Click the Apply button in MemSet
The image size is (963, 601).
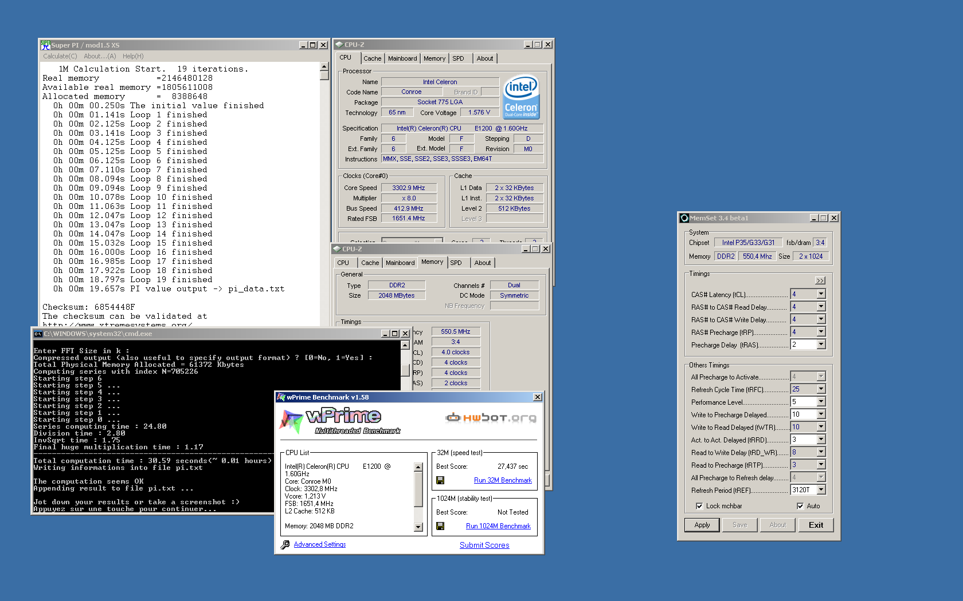702,525
